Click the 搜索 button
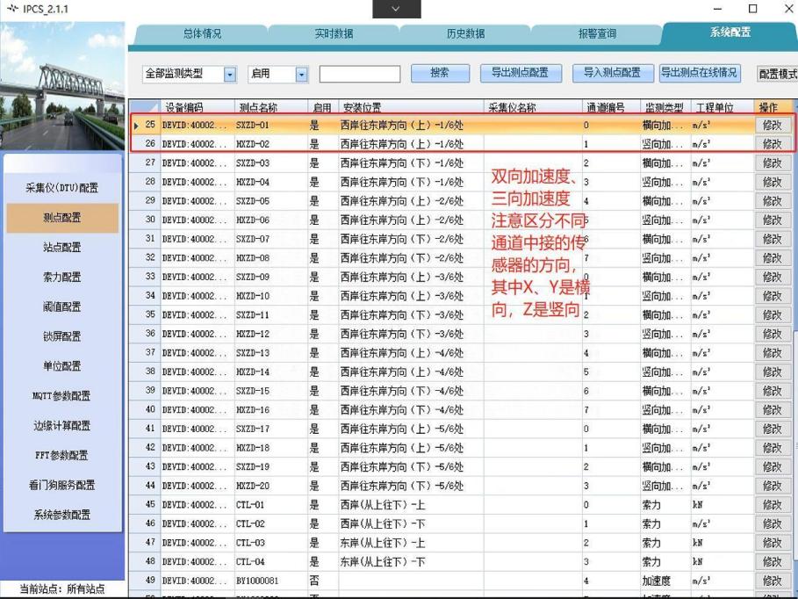Image resolution: width=798 pixels, height=599 pixels. (439, 74)
